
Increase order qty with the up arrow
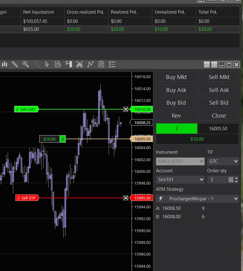(x=237, y=178)
